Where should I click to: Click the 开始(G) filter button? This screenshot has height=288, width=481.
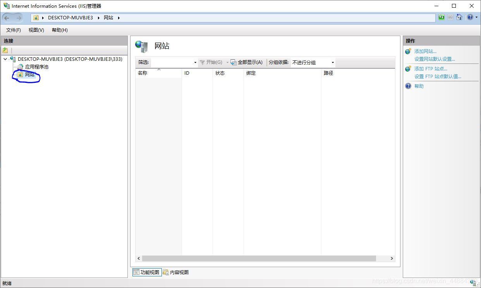(211, 62)
